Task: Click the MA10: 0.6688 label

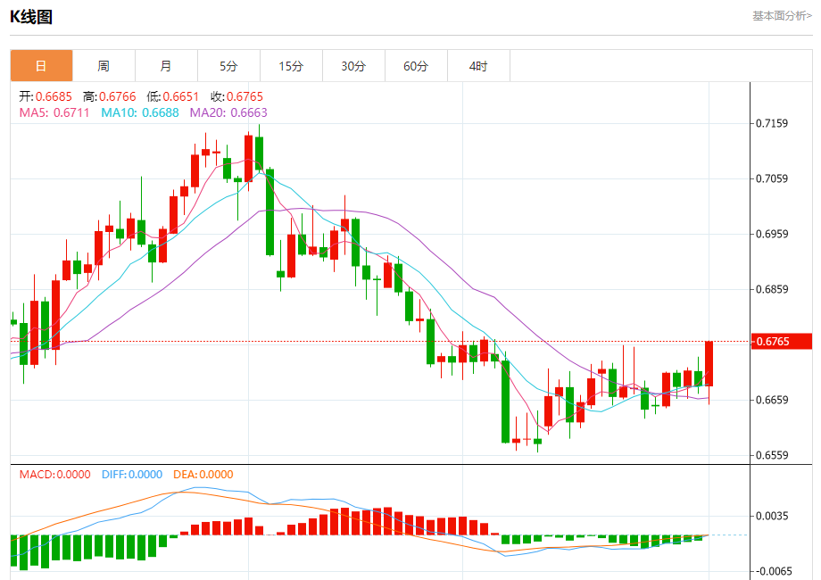Action: point(140,112)
